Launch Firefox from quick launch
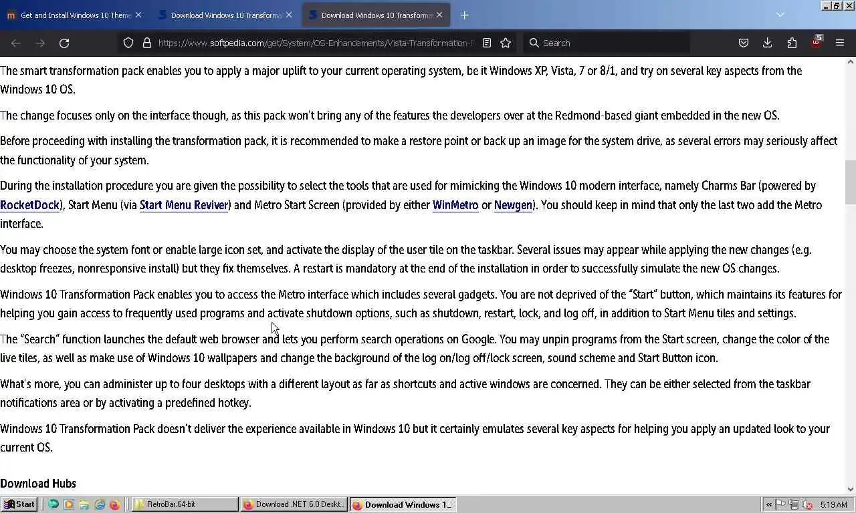The width and height of the screenshot is (856, 513). pos(115,504)
